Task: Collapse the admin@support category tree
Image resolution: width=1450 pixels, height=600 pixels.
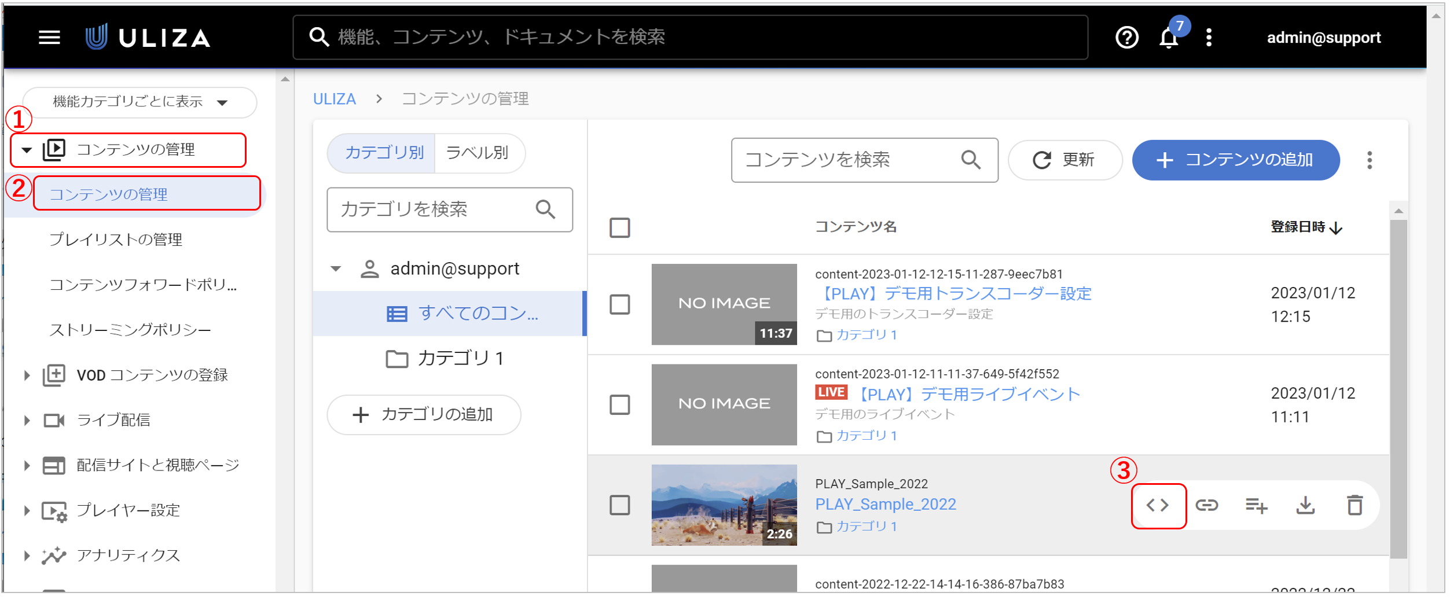Action: pyautogui.click(x=336, y=269)
